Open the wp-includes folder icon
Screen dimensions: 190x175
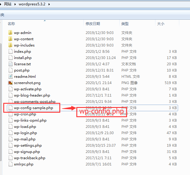click(x=10, y=45)
